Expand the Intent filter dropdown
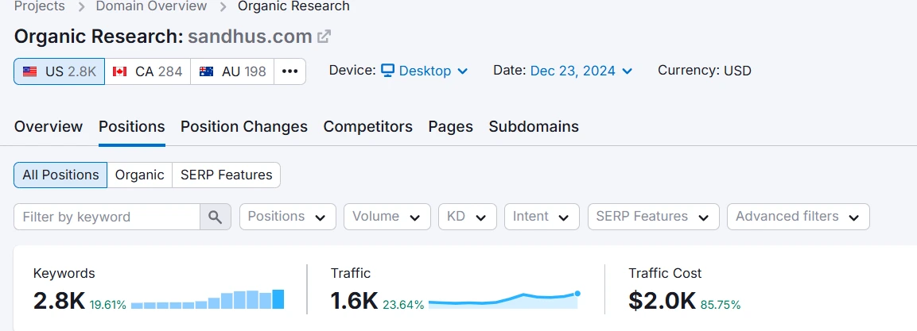Viewport: 917px width, 331px height. click(542, 217)
